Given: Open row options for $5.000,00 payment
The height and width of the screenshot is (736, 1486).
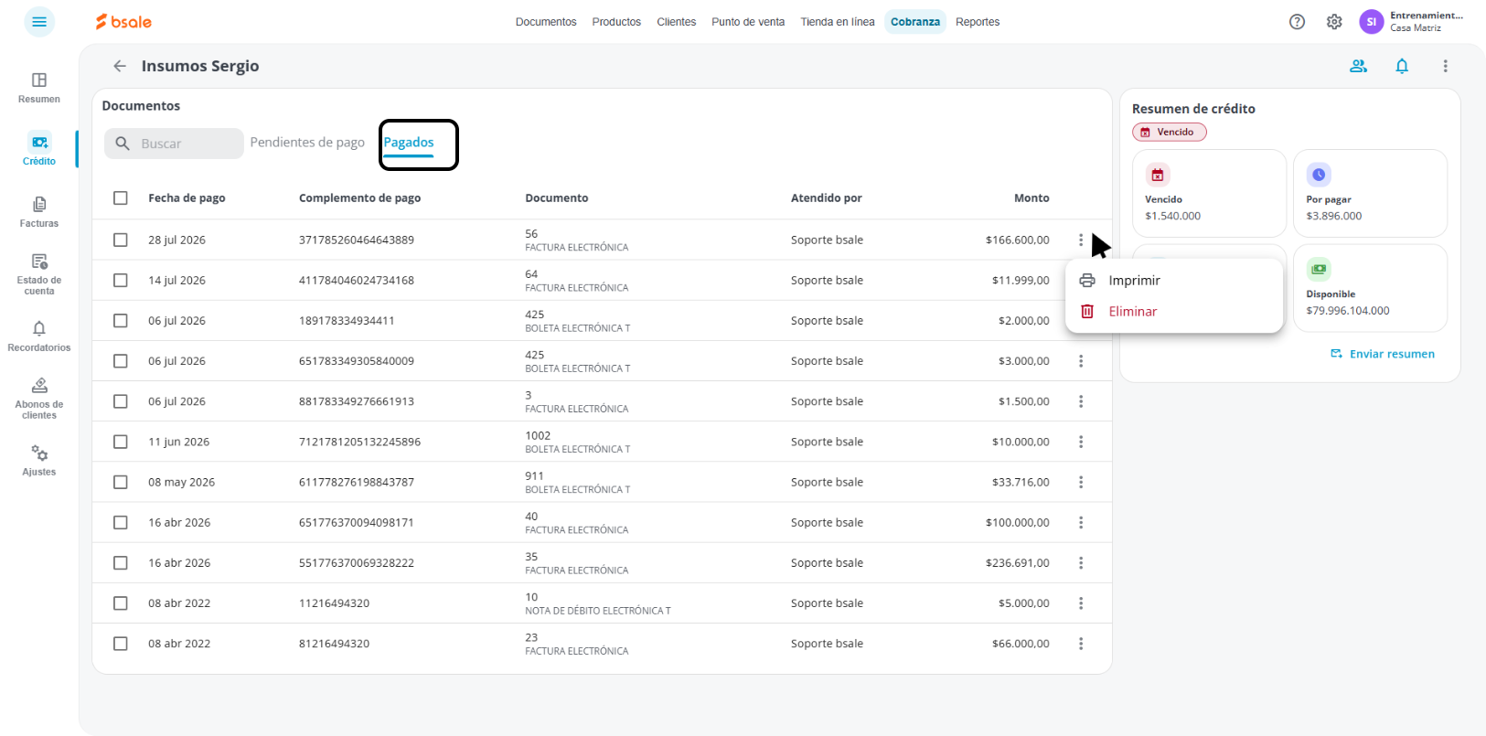Looking at the screenshot, I should pos(1081,603).
